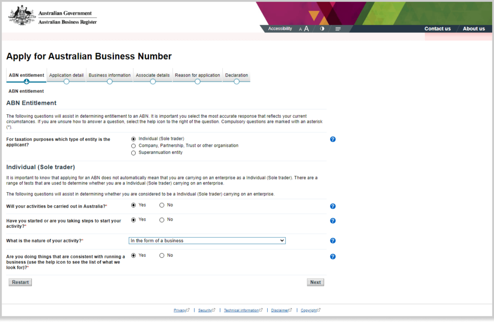Open help for activities carried out in Australia

click(x=332, y=206)
